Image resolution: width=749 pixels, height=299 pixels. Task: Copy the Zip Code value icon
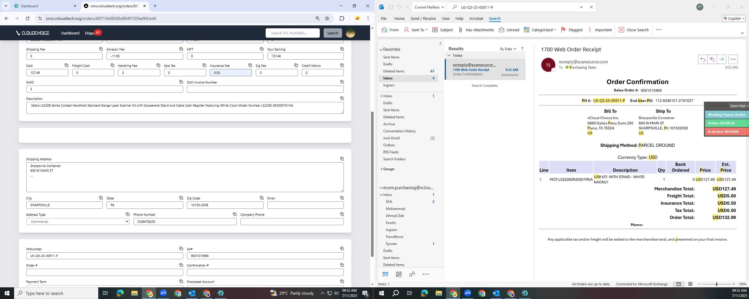[262, 198]
